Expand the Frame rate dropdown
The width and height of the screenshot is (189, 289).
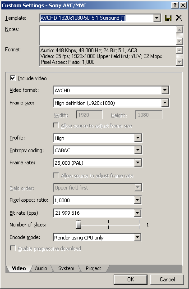138,163
